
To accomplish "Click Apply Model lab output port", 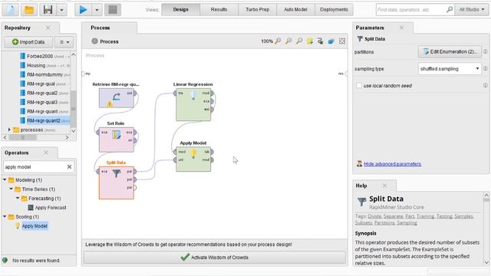I will point(212,152).
